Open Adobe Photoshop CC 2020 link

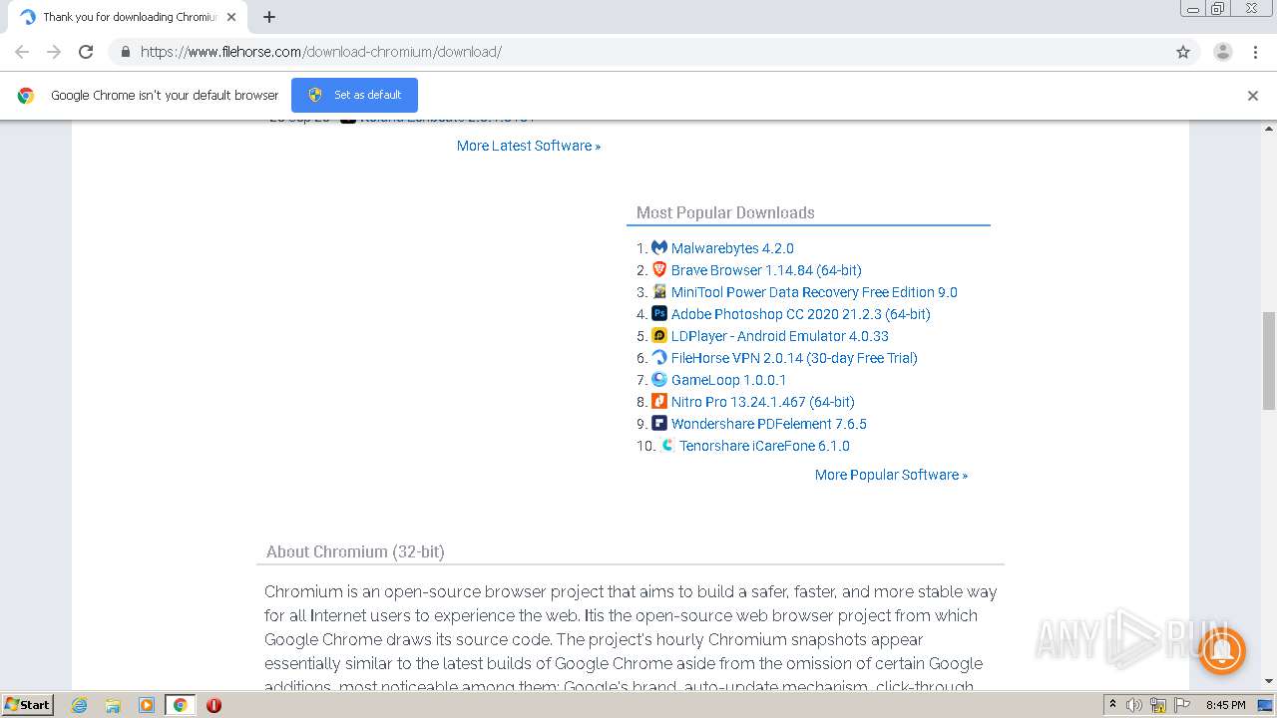click(800, 314)
